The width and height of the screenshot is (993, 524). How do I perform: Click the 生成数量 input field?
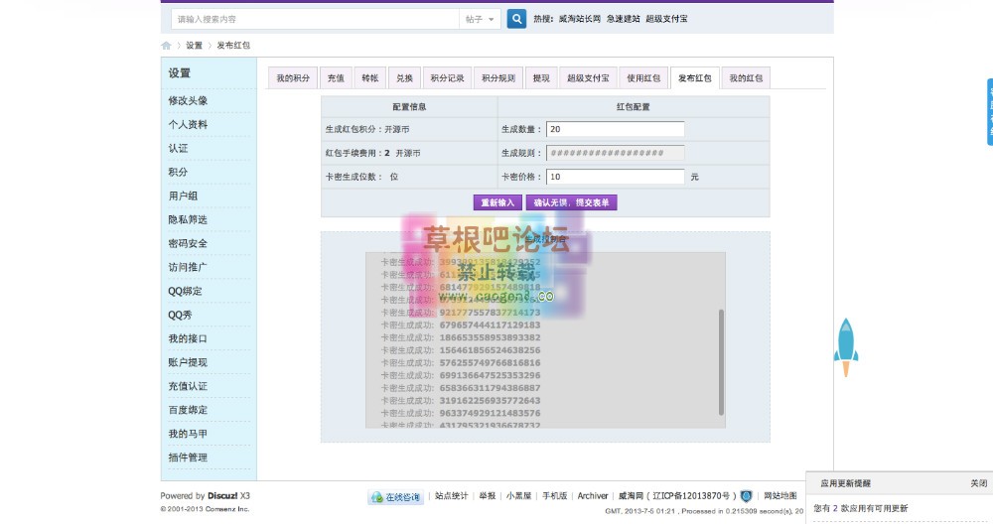click(615, 129)
